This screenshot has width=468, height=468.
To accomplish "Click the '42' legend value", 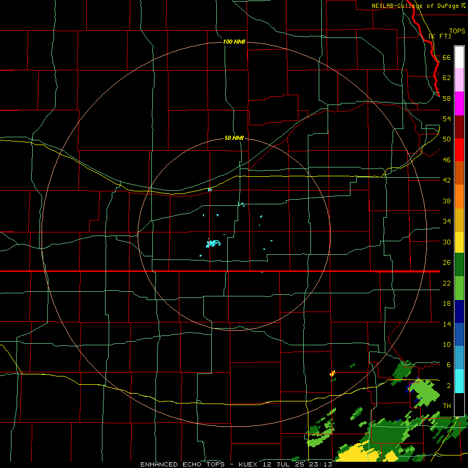I will 447,180.
